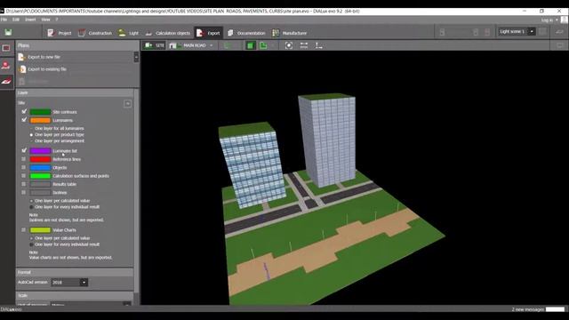Click the green Site contours color swatch

[40, 112]
